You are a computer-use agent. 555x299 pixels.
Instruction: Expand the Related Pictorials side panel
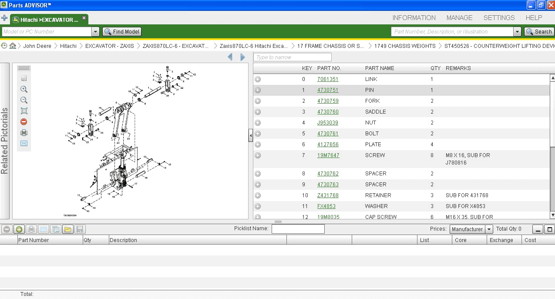point(4,141)
